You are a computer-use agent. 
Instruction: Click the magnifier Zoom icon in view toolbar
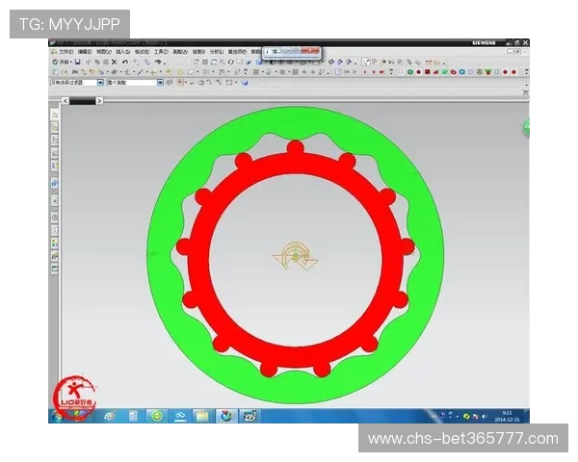(x=223, y=62)
